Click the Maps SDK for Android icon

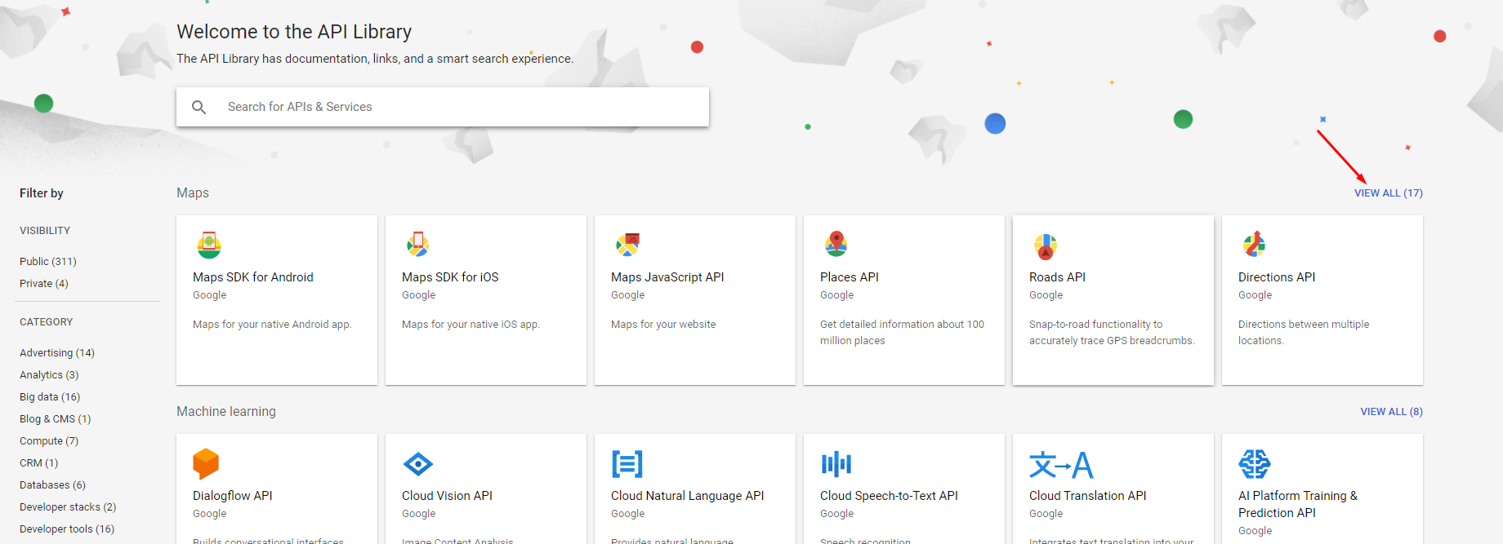click(x=209, y=245)
